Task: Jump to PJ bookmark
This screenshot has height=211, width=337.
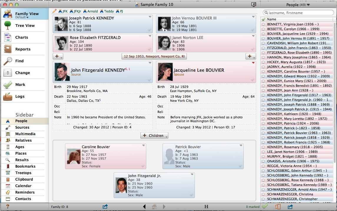Action: (119, 11)
